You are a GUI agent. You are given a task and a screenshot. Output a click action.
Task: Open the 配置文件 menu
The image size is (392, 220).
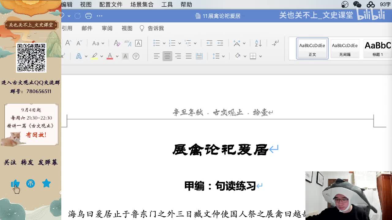[111, 5]
